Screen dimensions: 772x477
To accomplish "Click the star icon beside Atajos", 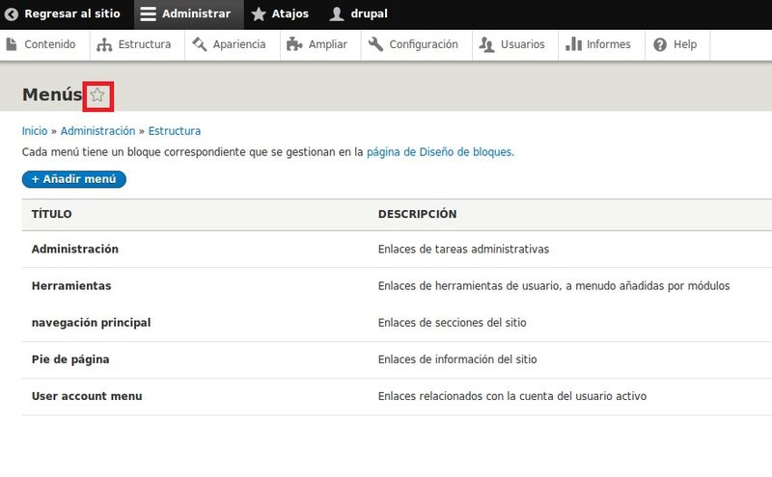I will pyautogui.click(x=259, y=13).
